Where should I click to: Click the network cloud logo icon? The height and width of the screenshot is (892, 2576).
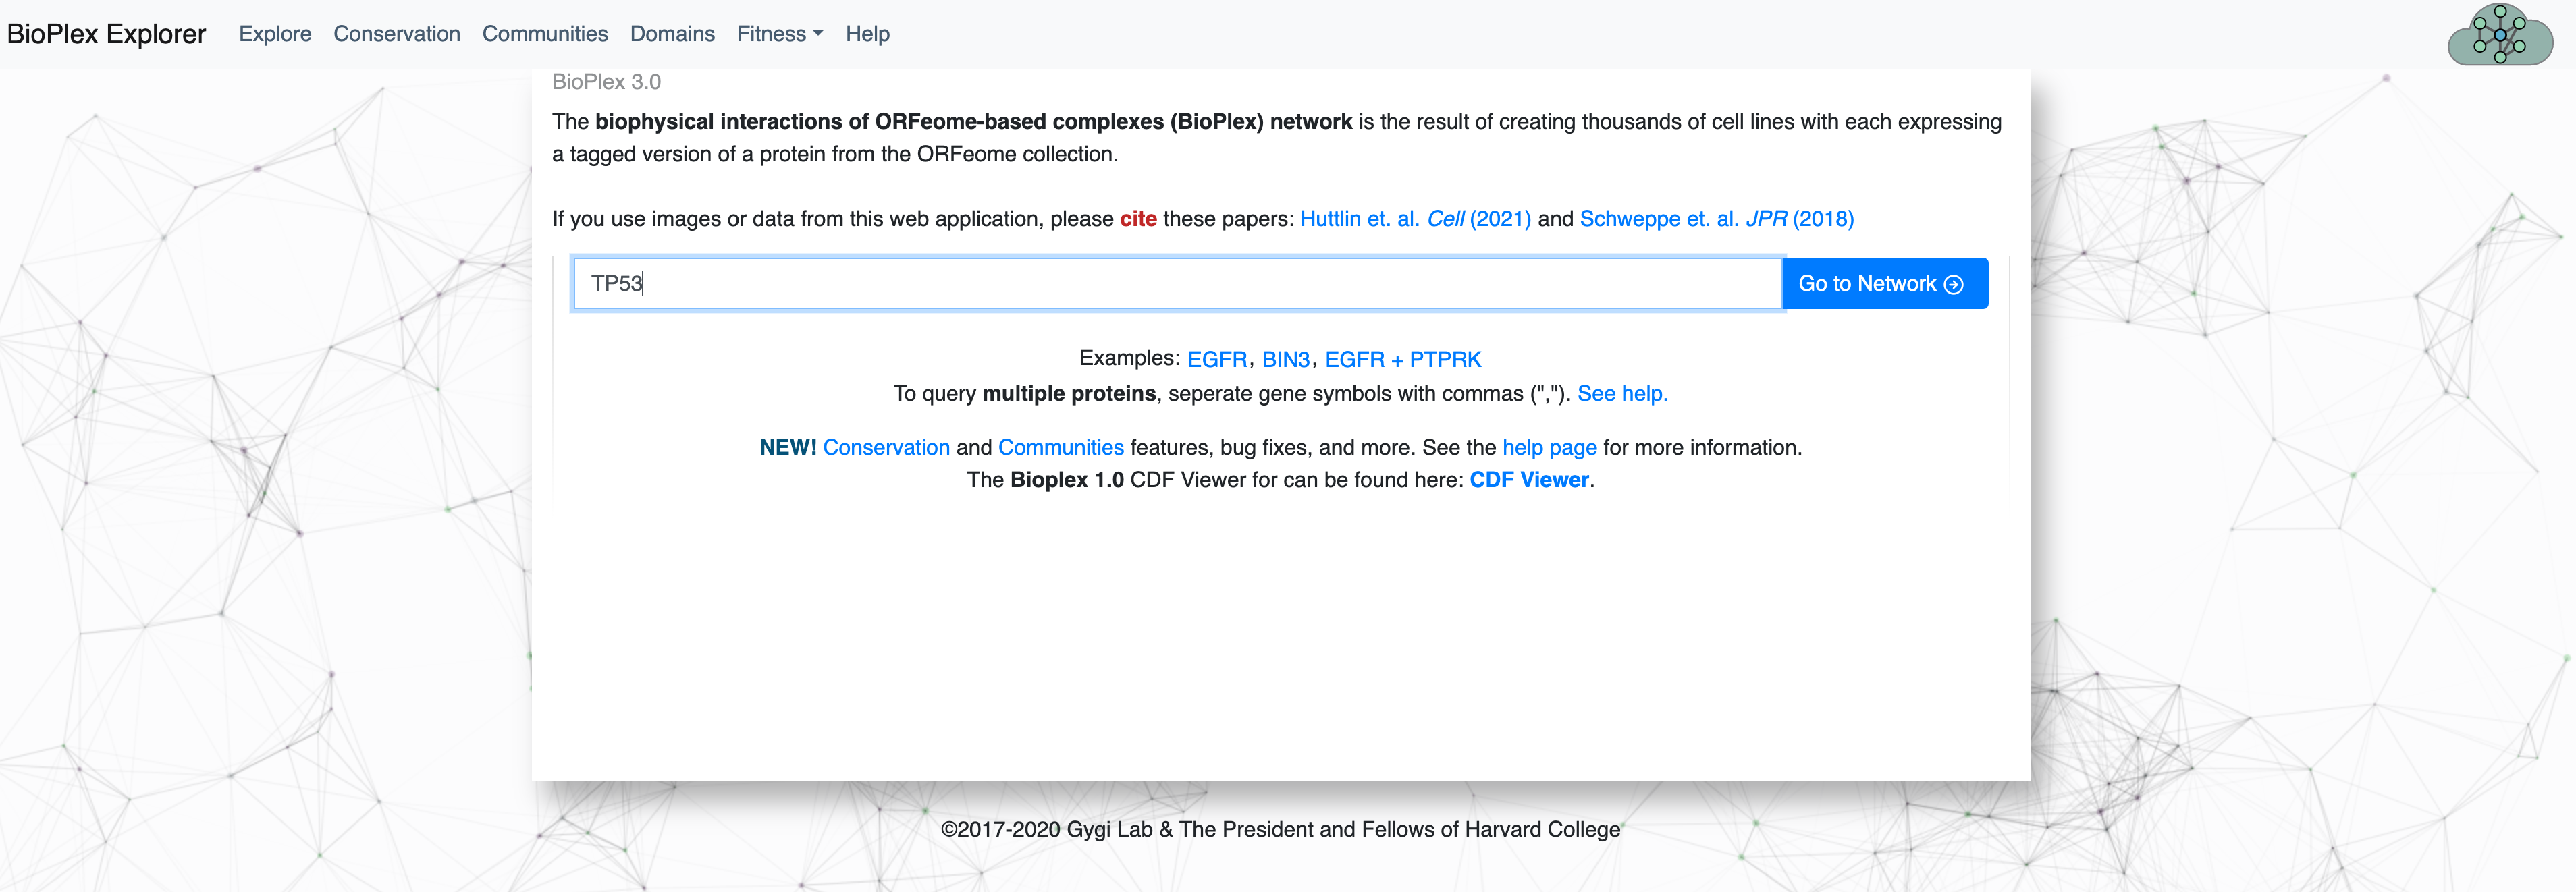2500,34
